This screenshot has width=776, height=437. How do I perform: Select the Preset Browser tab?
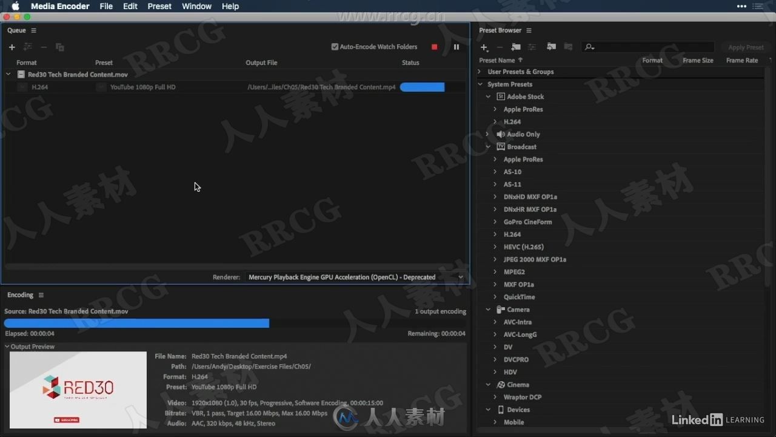(x=500, y=30)
